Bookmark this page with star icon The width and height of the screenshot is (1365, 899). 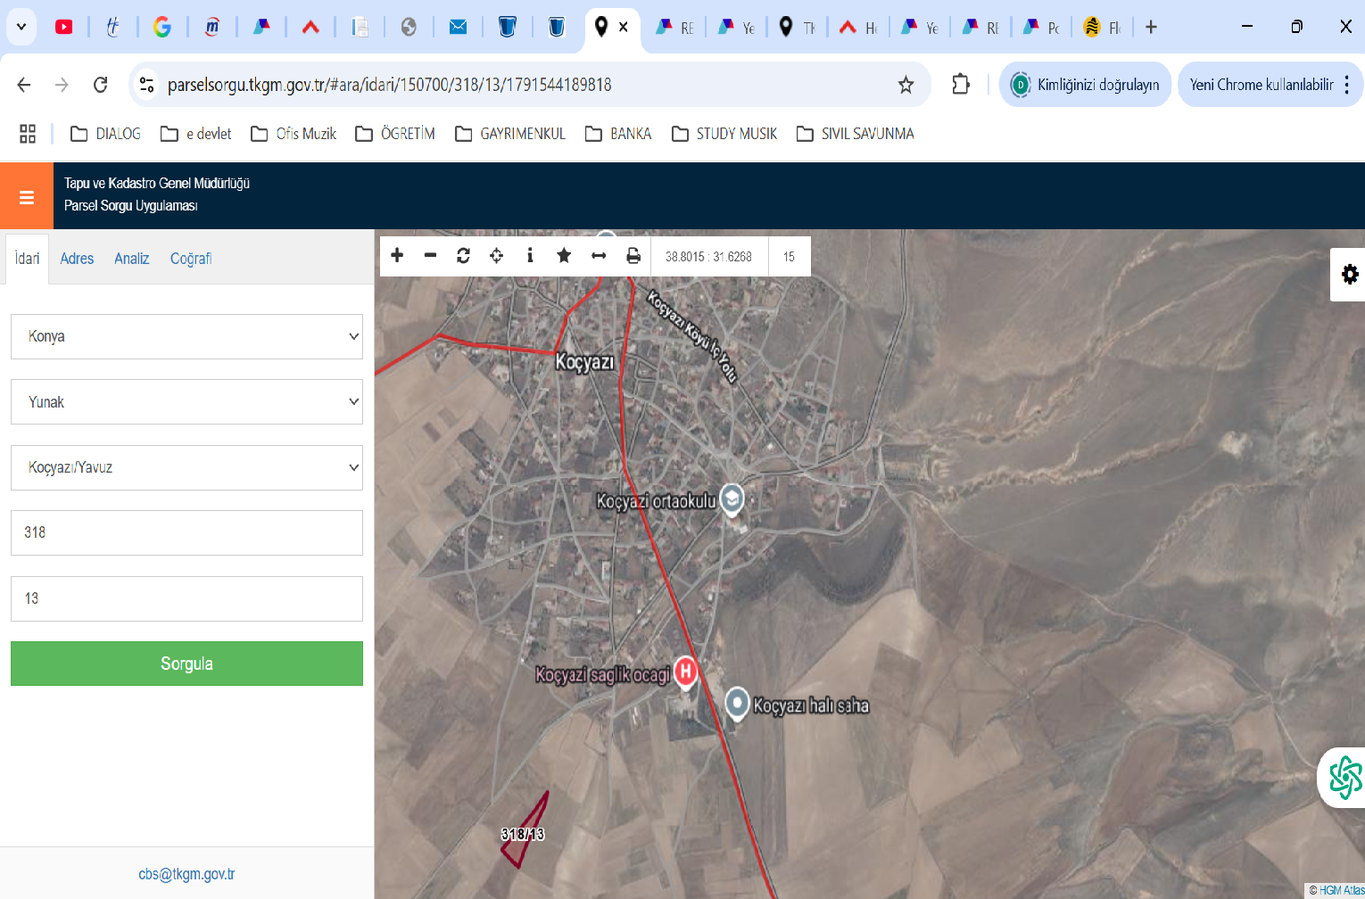click(x=906, y=85)
